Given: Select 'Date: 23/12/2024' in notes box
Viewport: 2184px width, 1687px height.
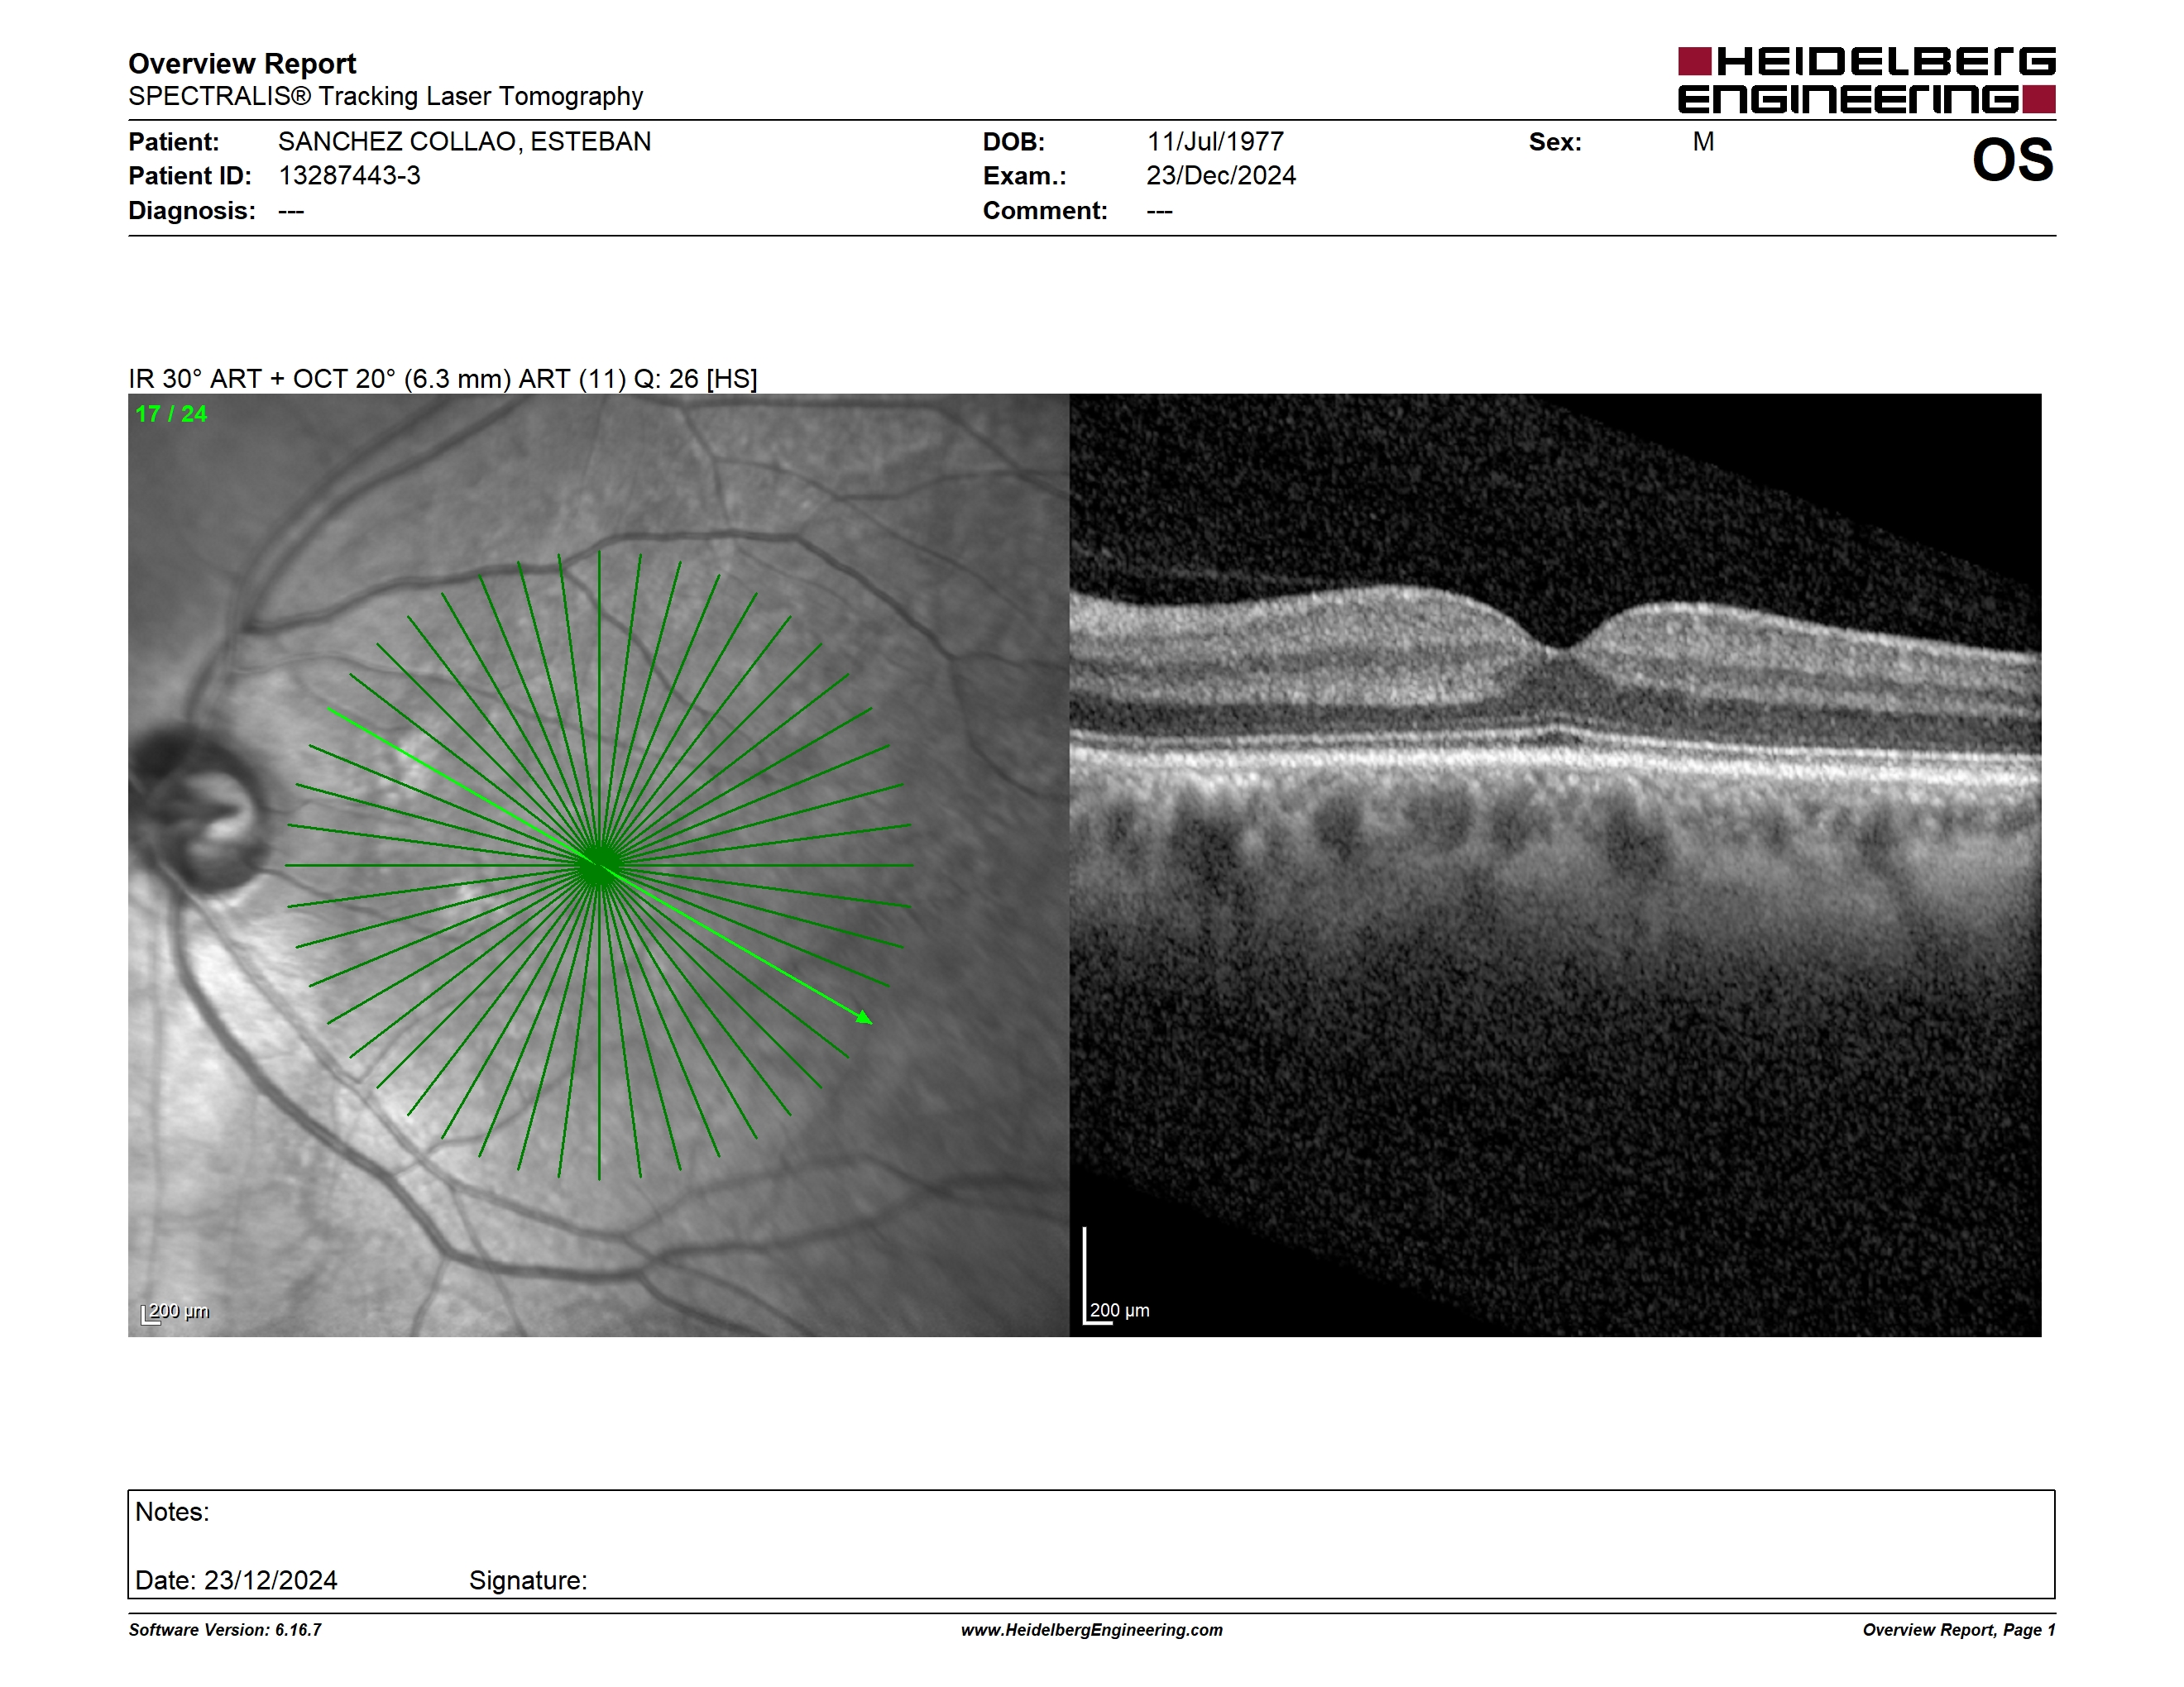Looking at the screenshot, I should [236, 1580].
